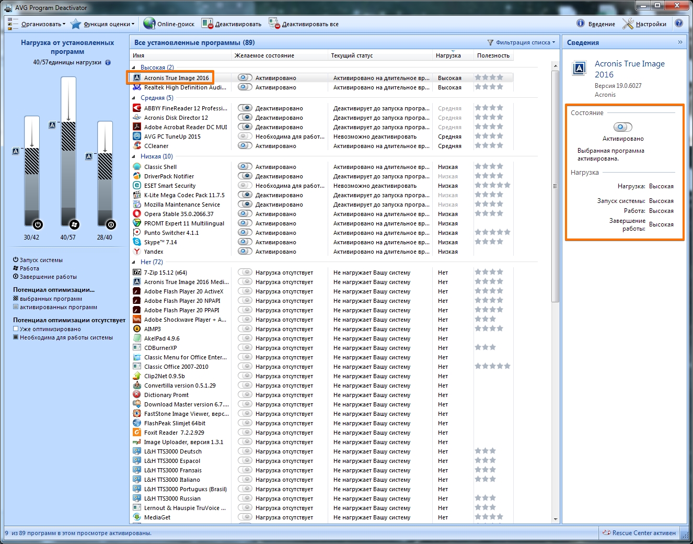Screen dimensions: 693x544
Task: Toggle the Состояние switch in Сведения panel
Action: (622, 127)
